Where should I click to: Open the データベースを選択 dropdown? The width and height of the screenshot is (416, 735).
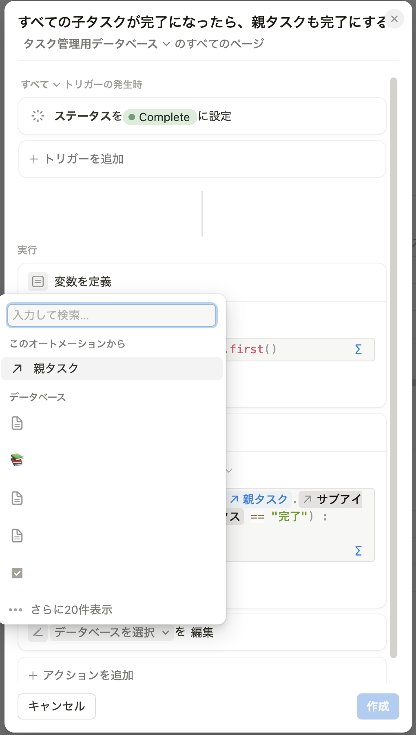[112, 632]
